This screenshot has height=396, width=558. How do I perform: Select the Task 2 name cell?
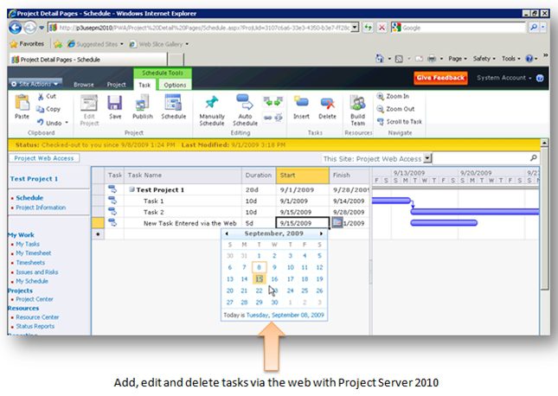183,212
